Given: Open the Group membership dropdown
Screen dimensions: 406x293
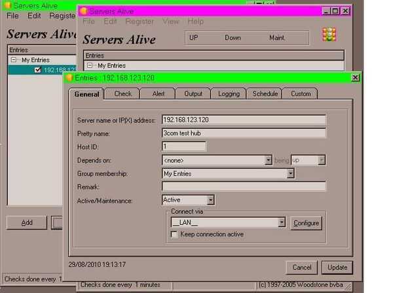Looking at the screenshot, I should 291,173.
